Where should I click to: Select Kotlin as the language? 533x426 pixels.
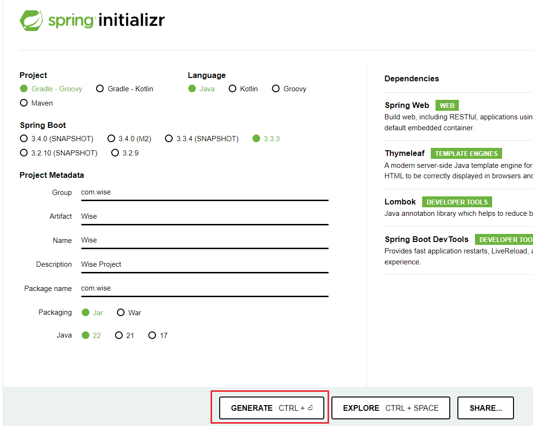coord(233,89)
